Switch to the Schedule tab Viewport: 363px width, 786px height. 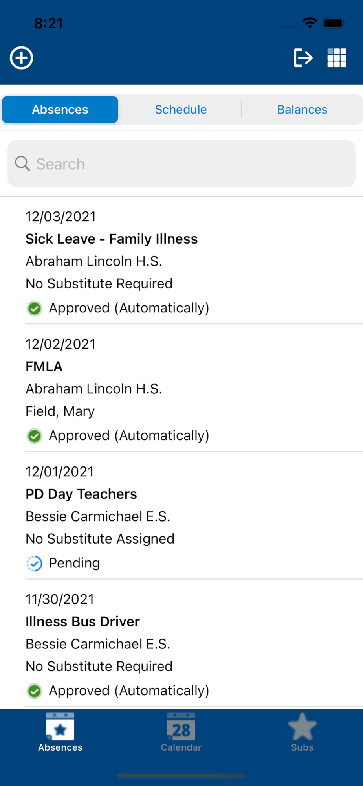(x=181, y=110)
